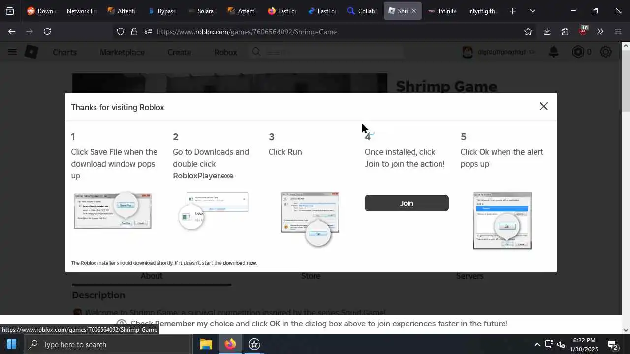Open File Explorer from taskbar
The width and height of the screenshot is (630, 354).
206,344
